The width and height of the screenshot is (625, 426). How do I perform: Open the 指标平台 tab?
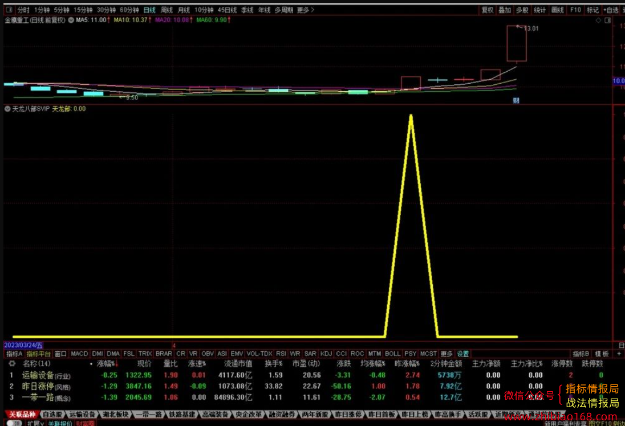pyautogui.click(x=39, y=354)
